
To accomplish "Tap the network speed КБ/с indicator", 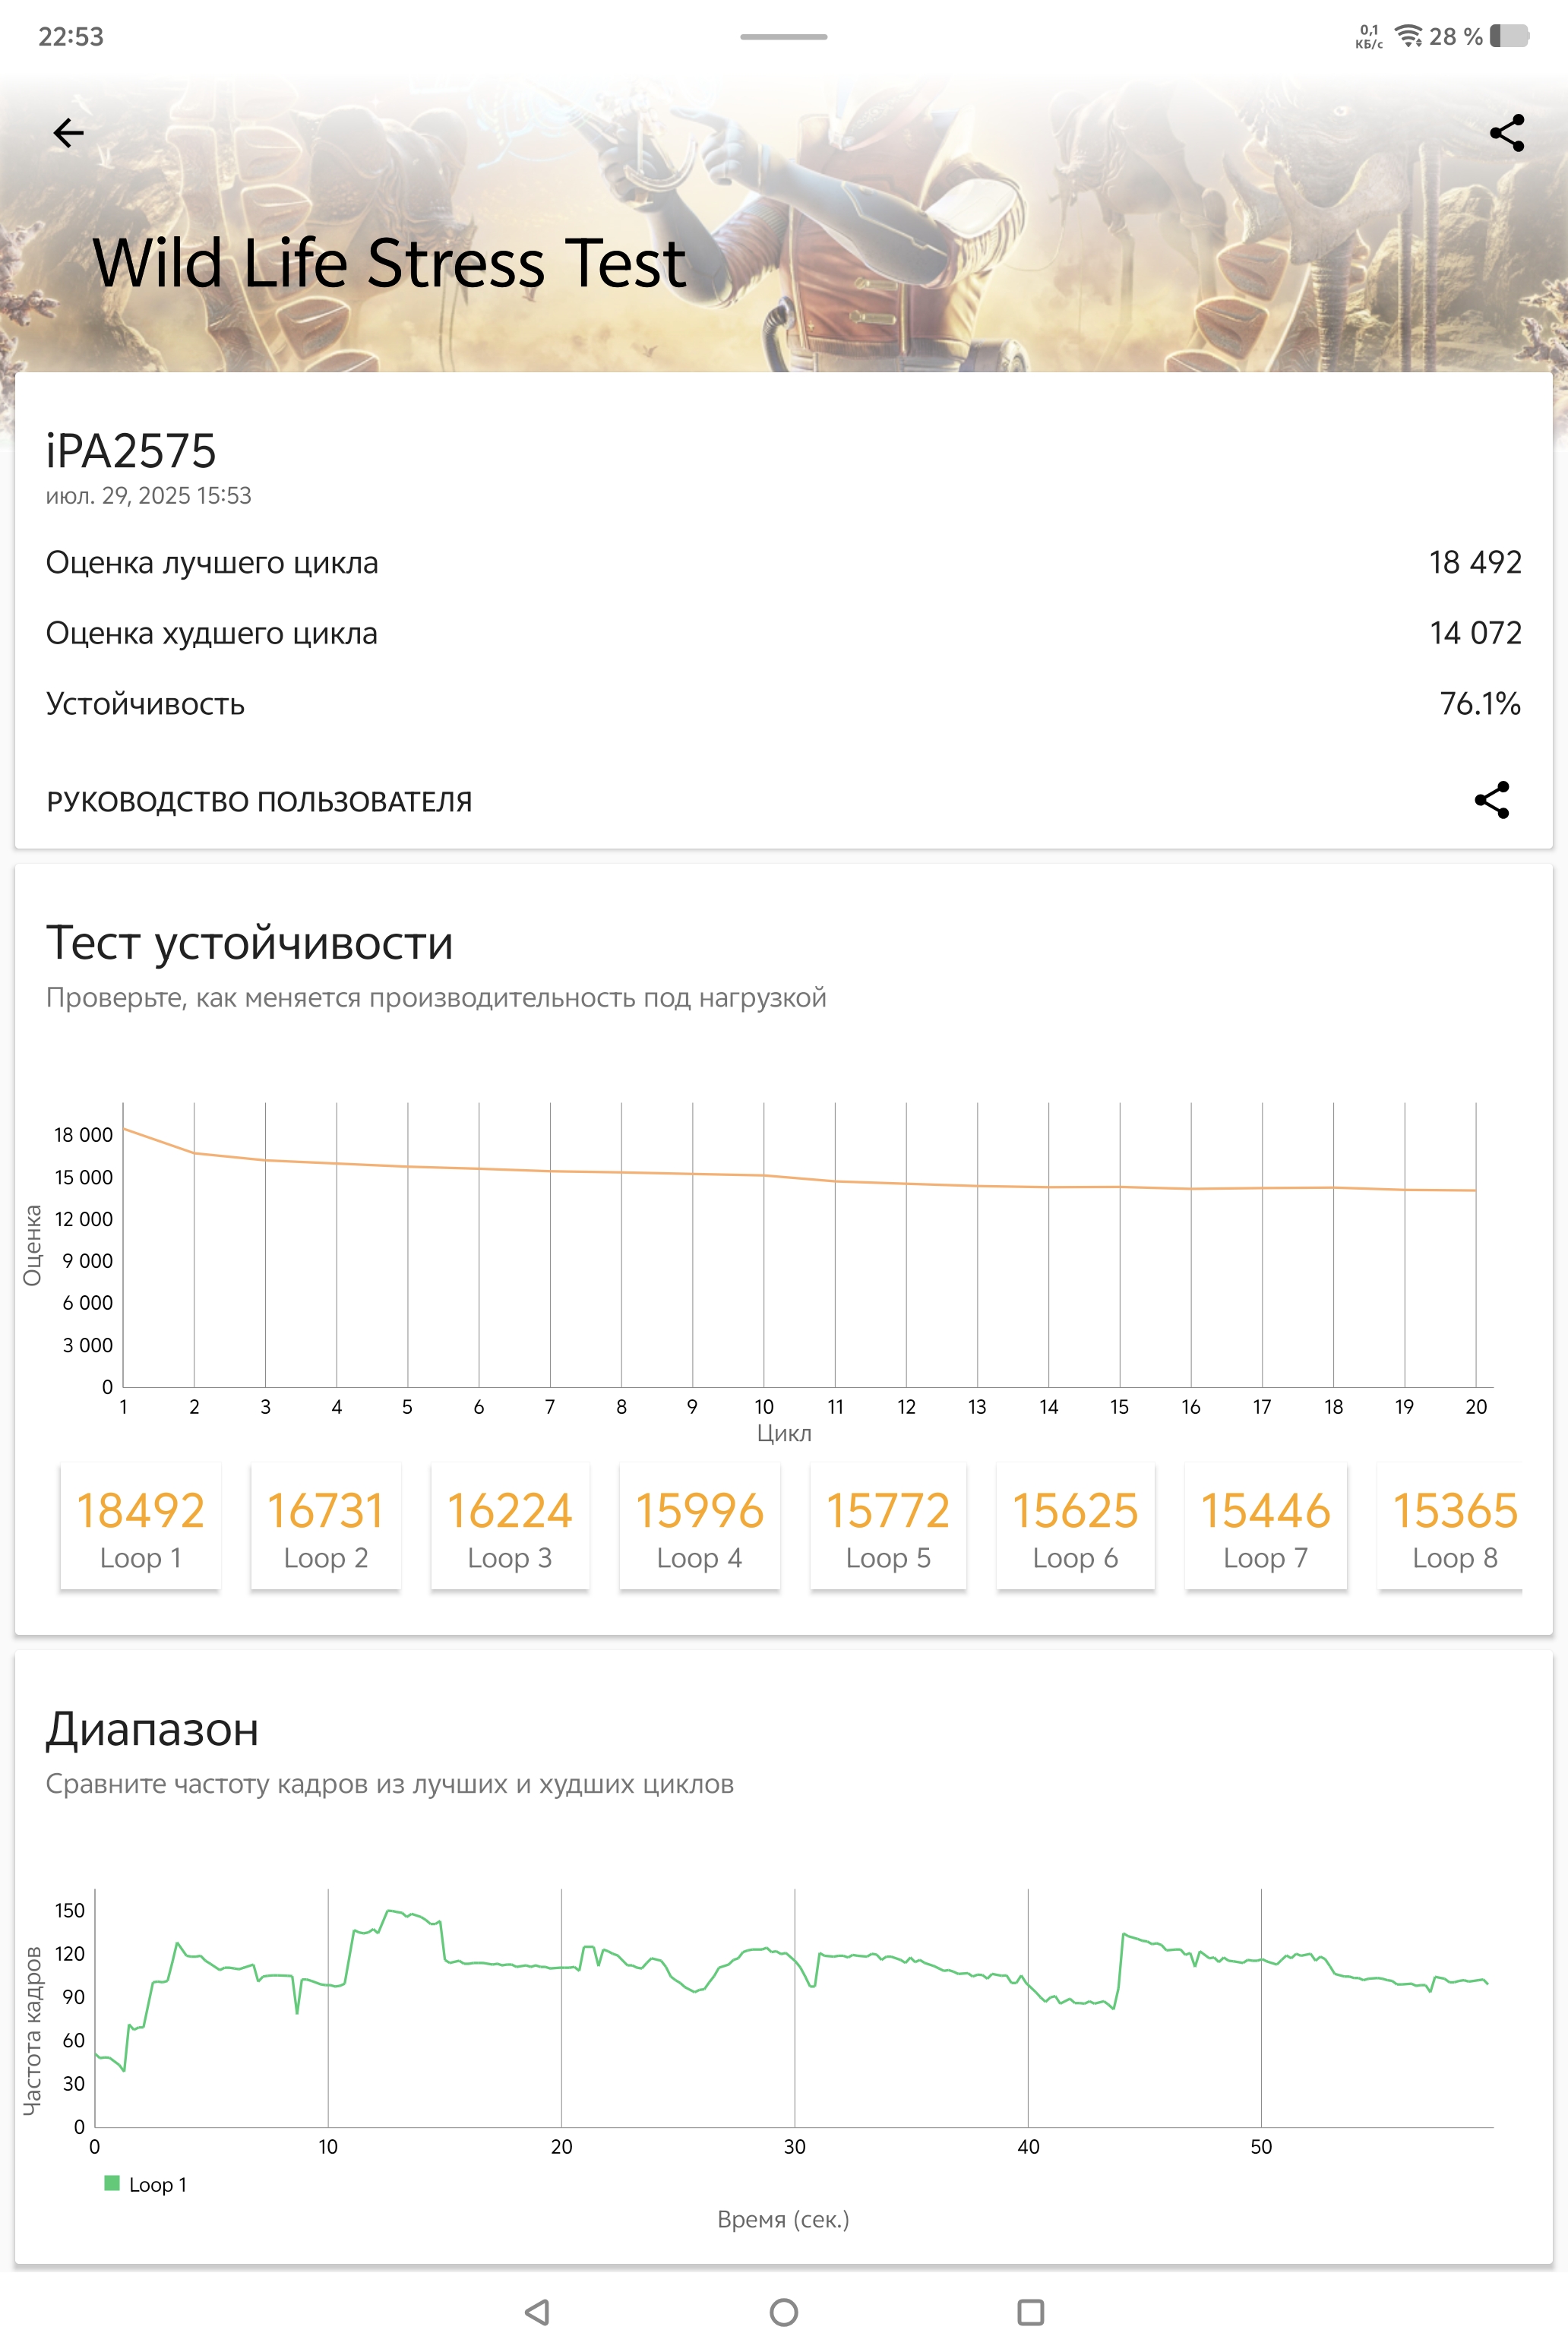I will [1369, 37].
